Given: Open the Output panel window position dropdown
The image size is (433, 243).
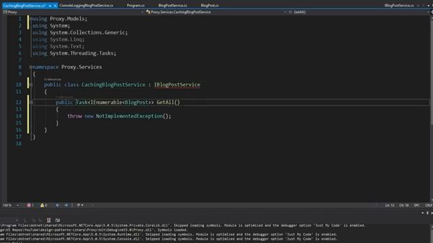Looking at the screenshot, I should [423, 213].
